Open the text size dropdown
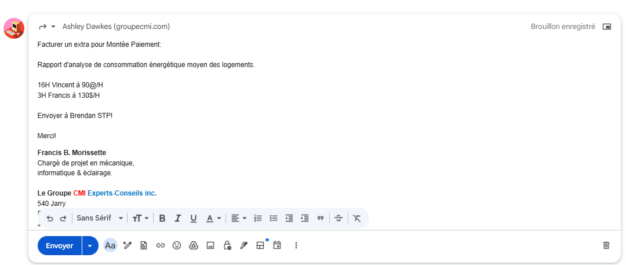This screenshot has width=626, height=265. (x=141, y=218)
